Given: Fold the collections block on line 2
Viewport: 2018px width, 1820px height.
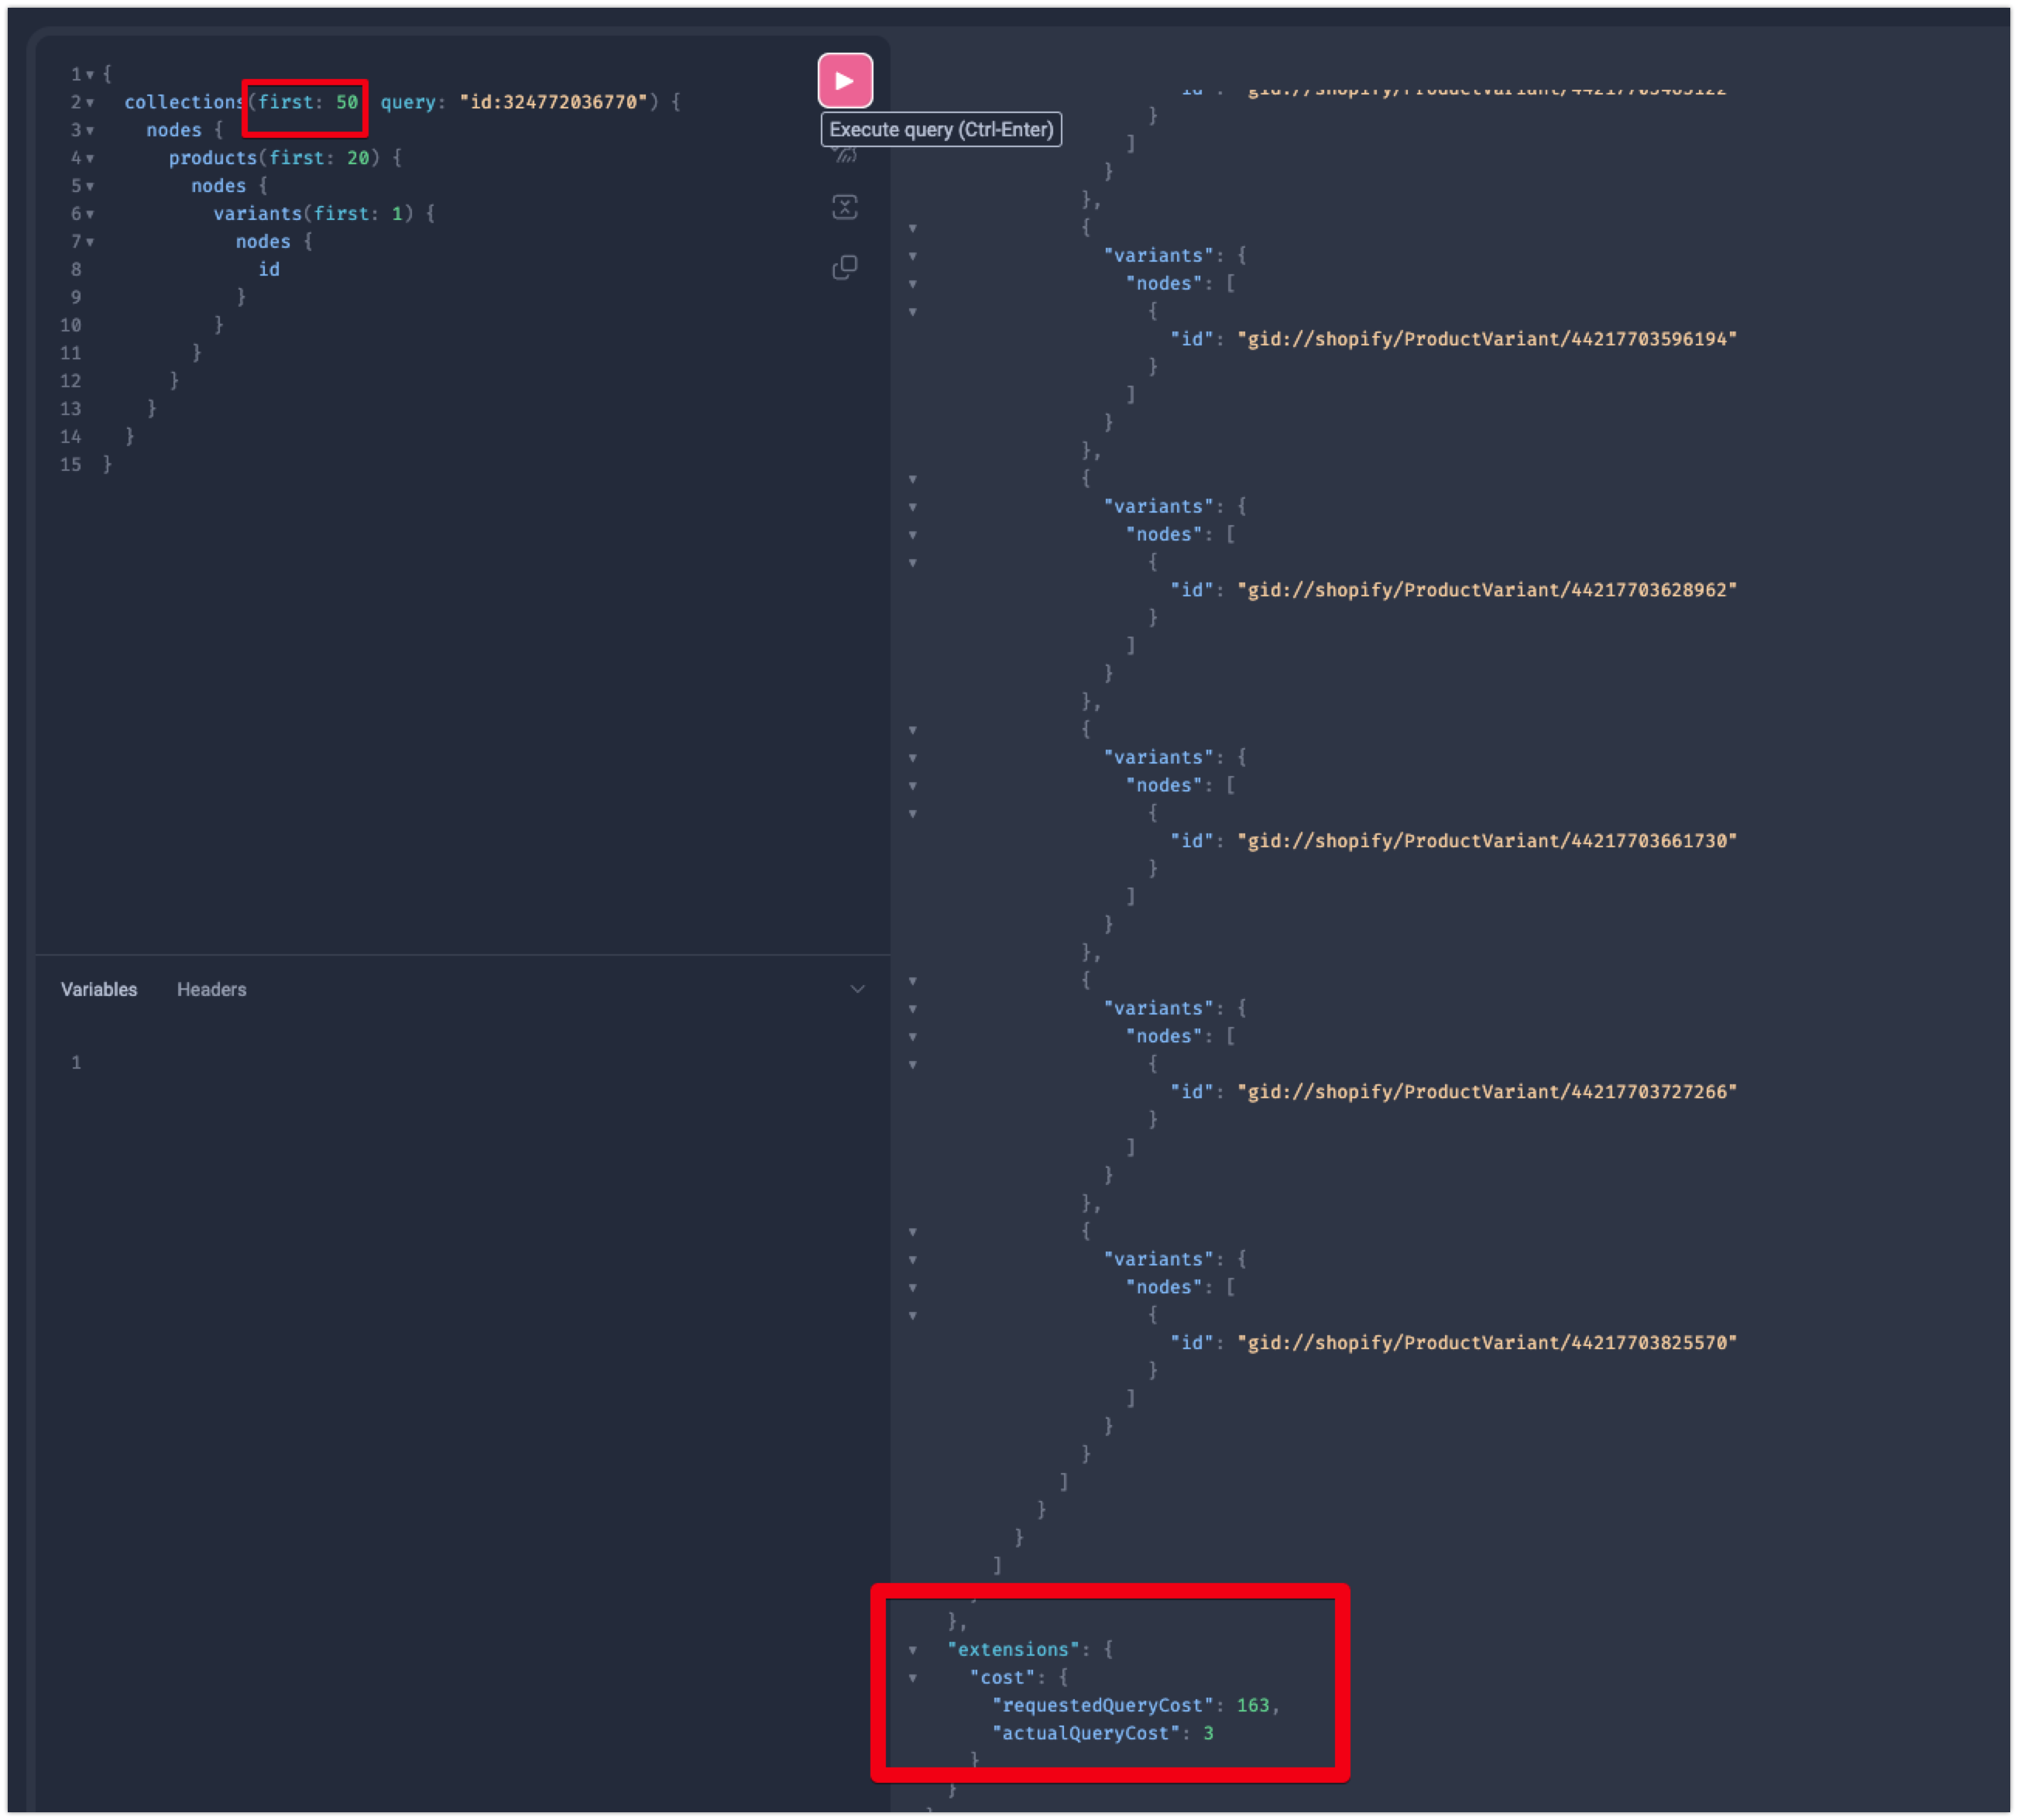Looking at the screenshot, I should [90, 103].
